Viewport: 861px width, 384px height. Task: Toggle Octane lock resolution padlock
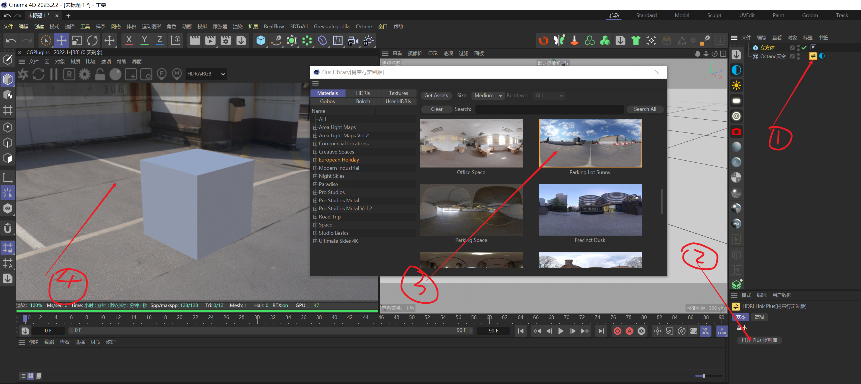coord(100,74)
